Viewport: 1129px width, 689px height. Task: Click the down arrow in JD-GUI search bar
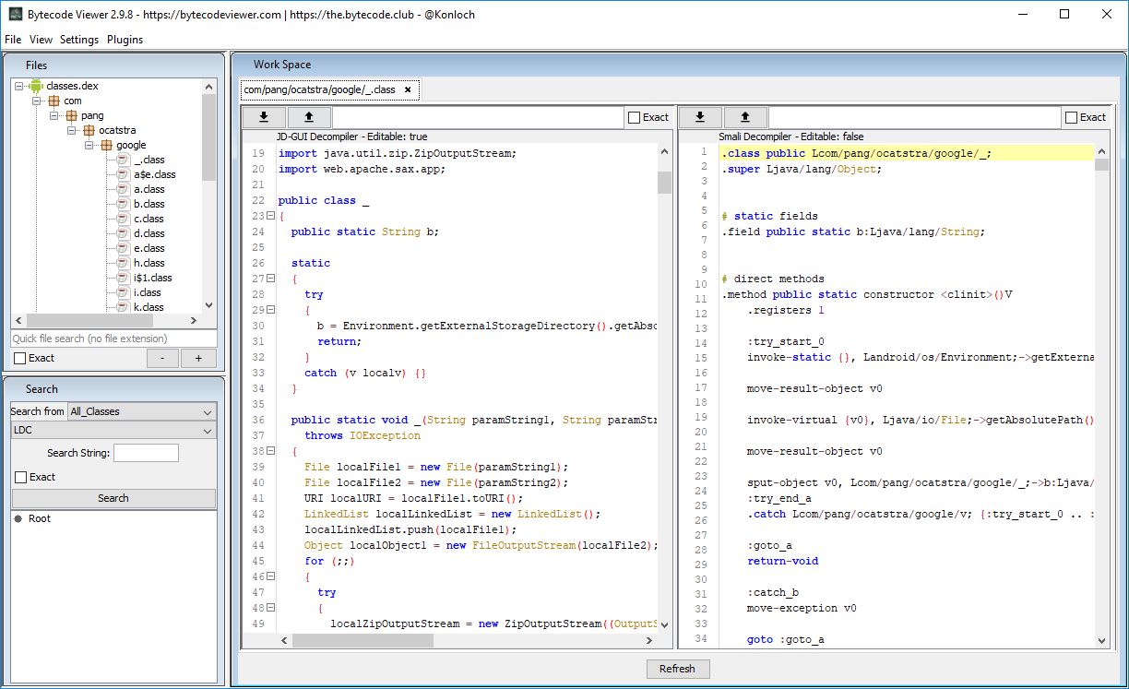pyautogui.click(x=264, y=117)
